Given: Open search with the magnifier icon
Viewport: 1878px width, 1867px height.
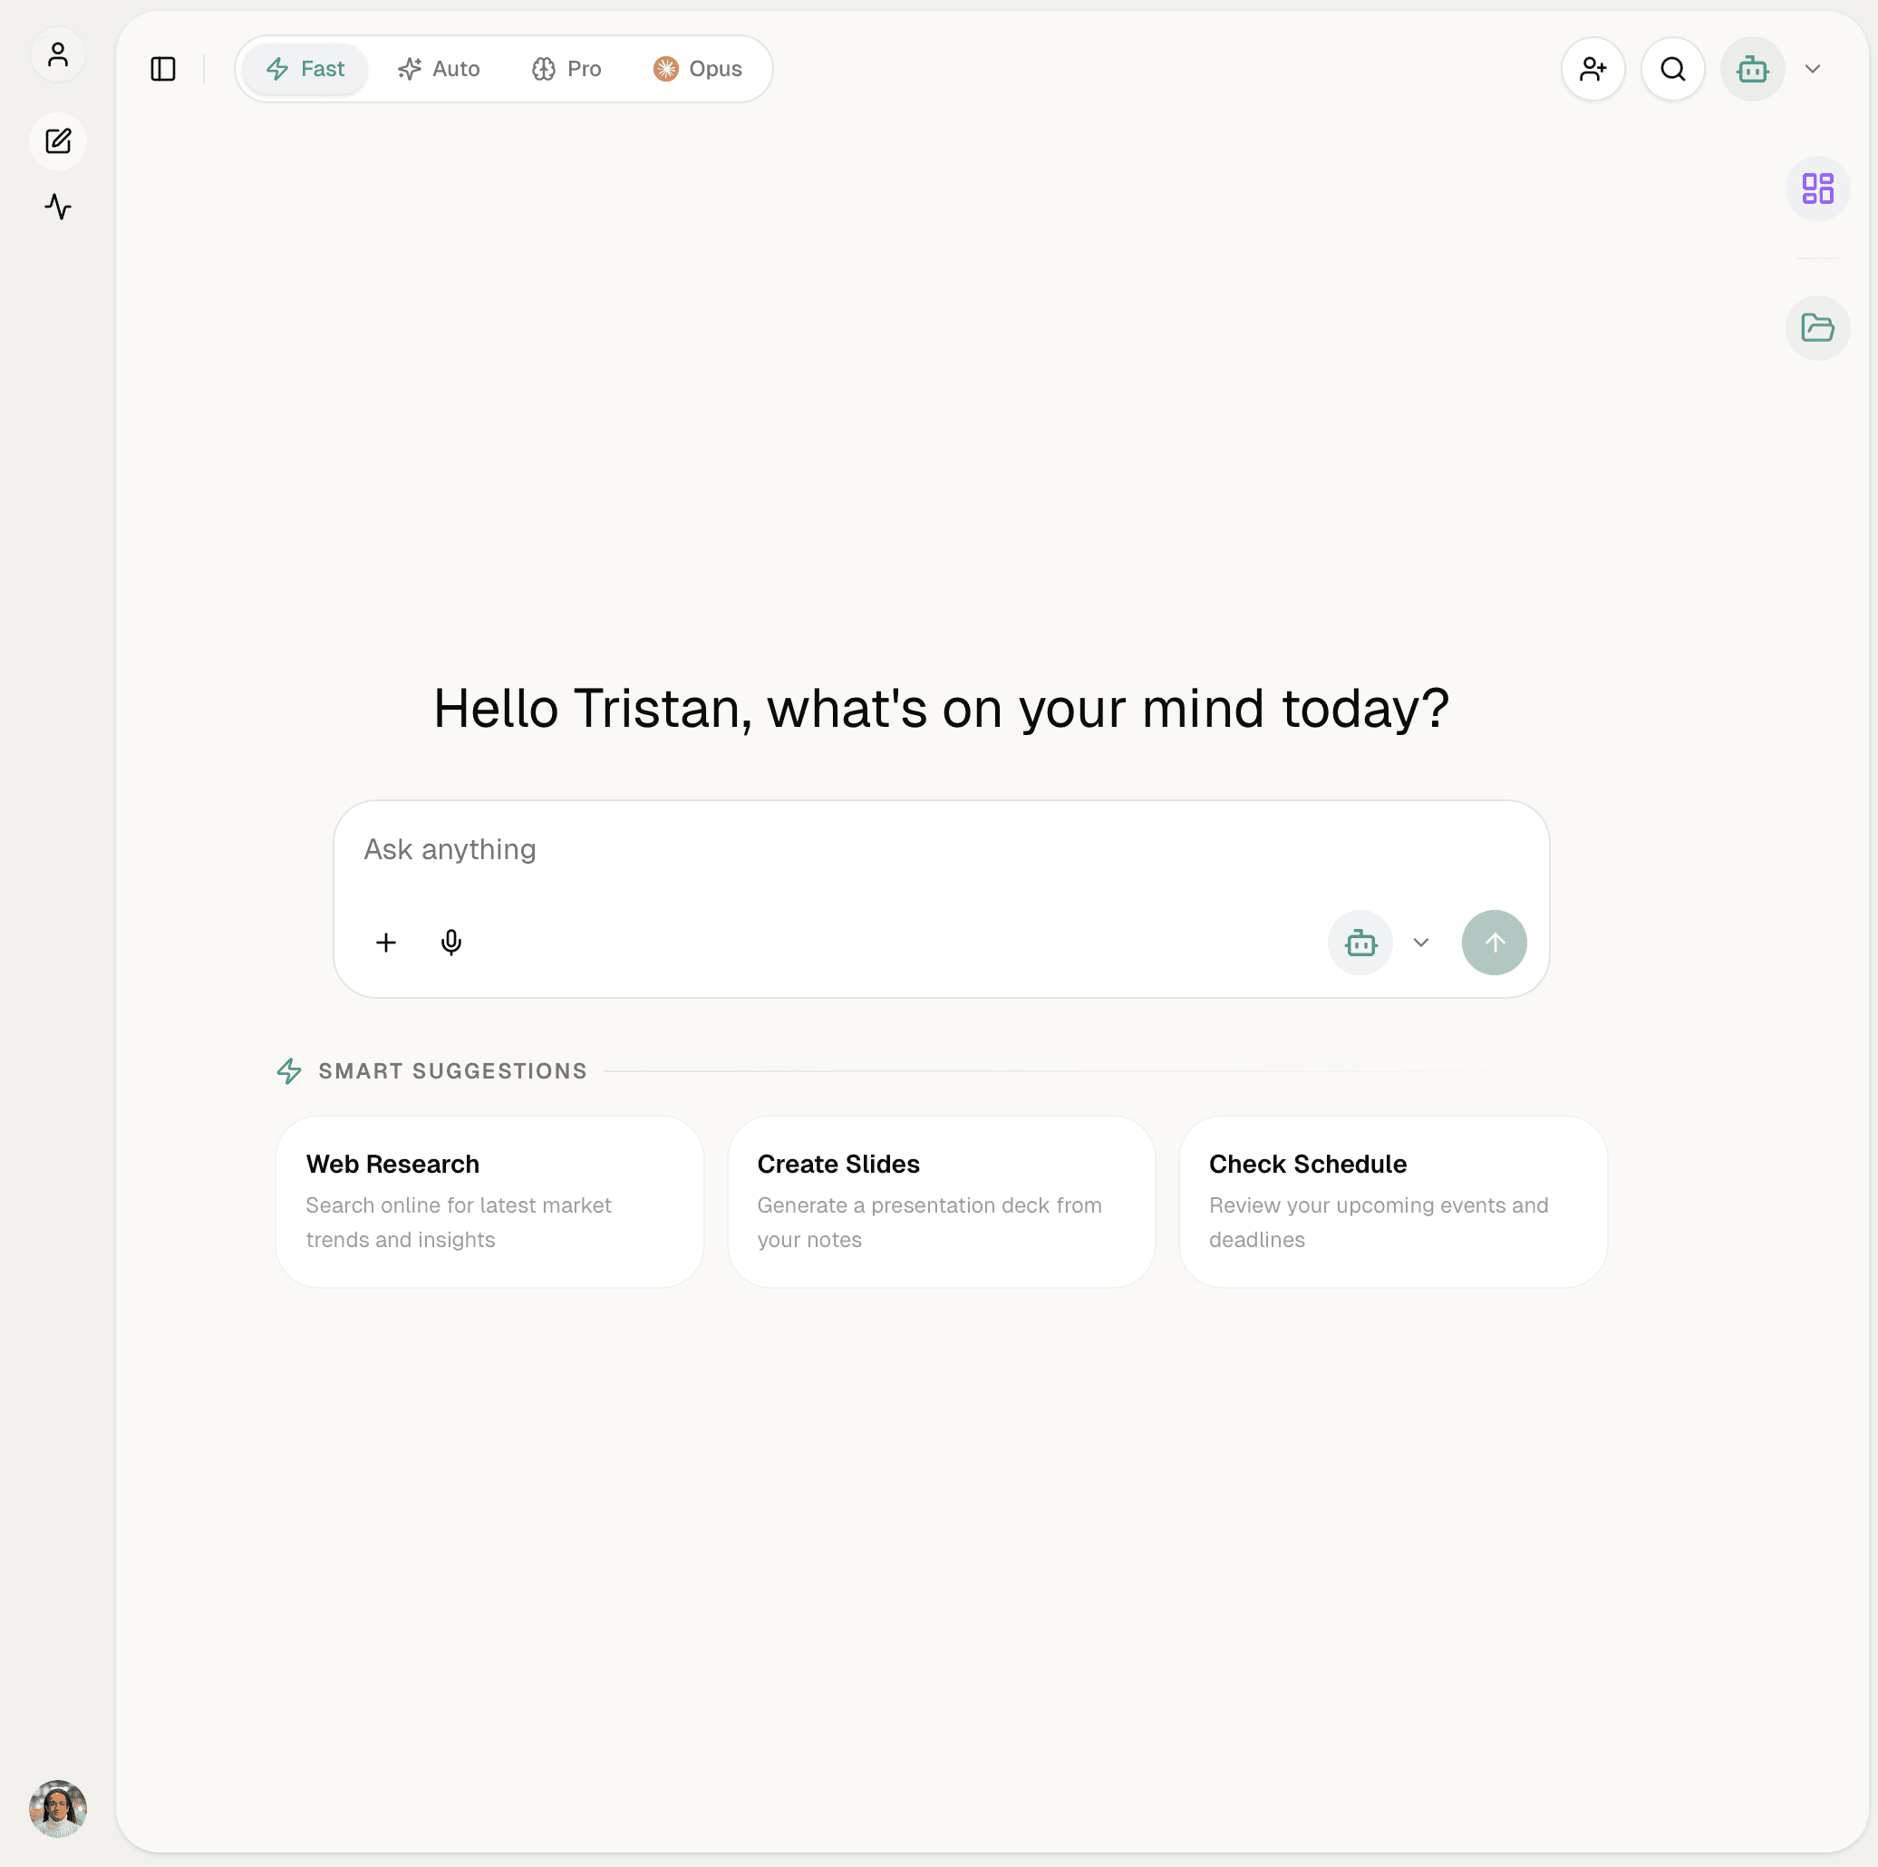Looking at the screenshot, I should tap(1672, 69).
